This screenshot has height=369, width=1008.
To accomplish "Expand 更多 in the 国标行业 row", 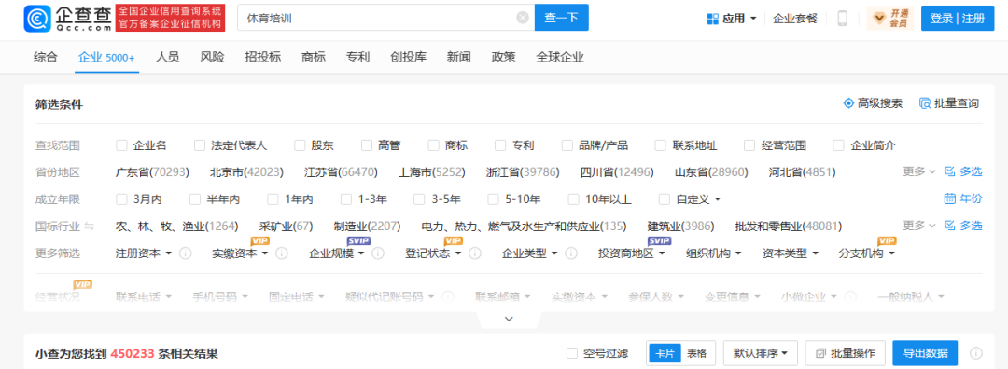I will tap(918, 225).
